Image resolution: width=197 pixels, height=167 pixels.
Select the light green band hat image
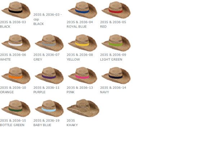pyautogui.click(x=116, y=43)
